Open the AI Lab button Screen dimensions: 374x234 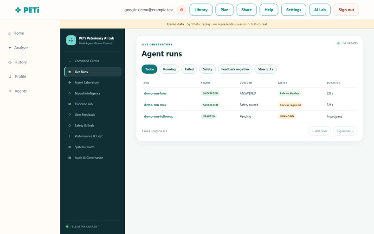tap(320, 10)
